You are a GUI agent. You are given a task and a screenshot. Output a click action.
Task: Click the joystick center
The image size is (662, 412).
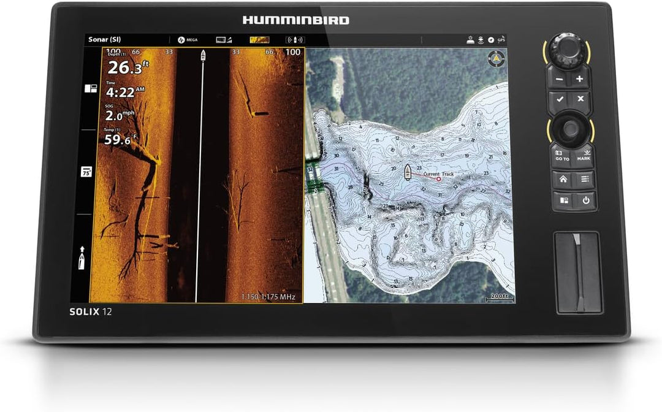pyautogui.click(x=571, y=129)
